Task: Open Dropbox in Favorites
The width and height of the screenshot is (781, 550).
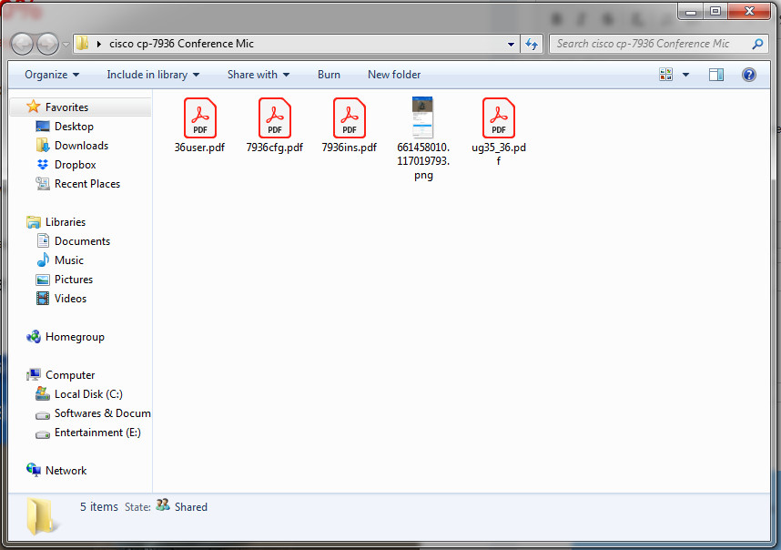Action: coord(75,165)
